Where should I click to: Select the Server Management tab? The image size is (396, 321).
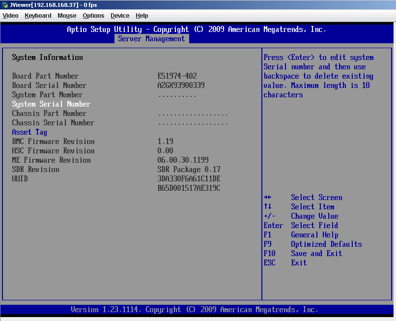coord(151,39)
